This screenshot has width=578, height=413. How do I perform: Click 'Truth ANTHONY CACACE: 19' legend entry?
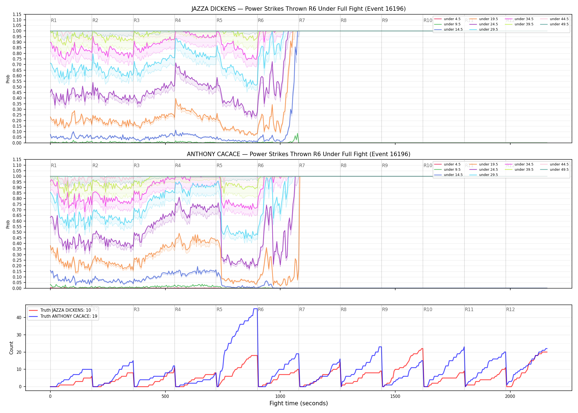63,316
